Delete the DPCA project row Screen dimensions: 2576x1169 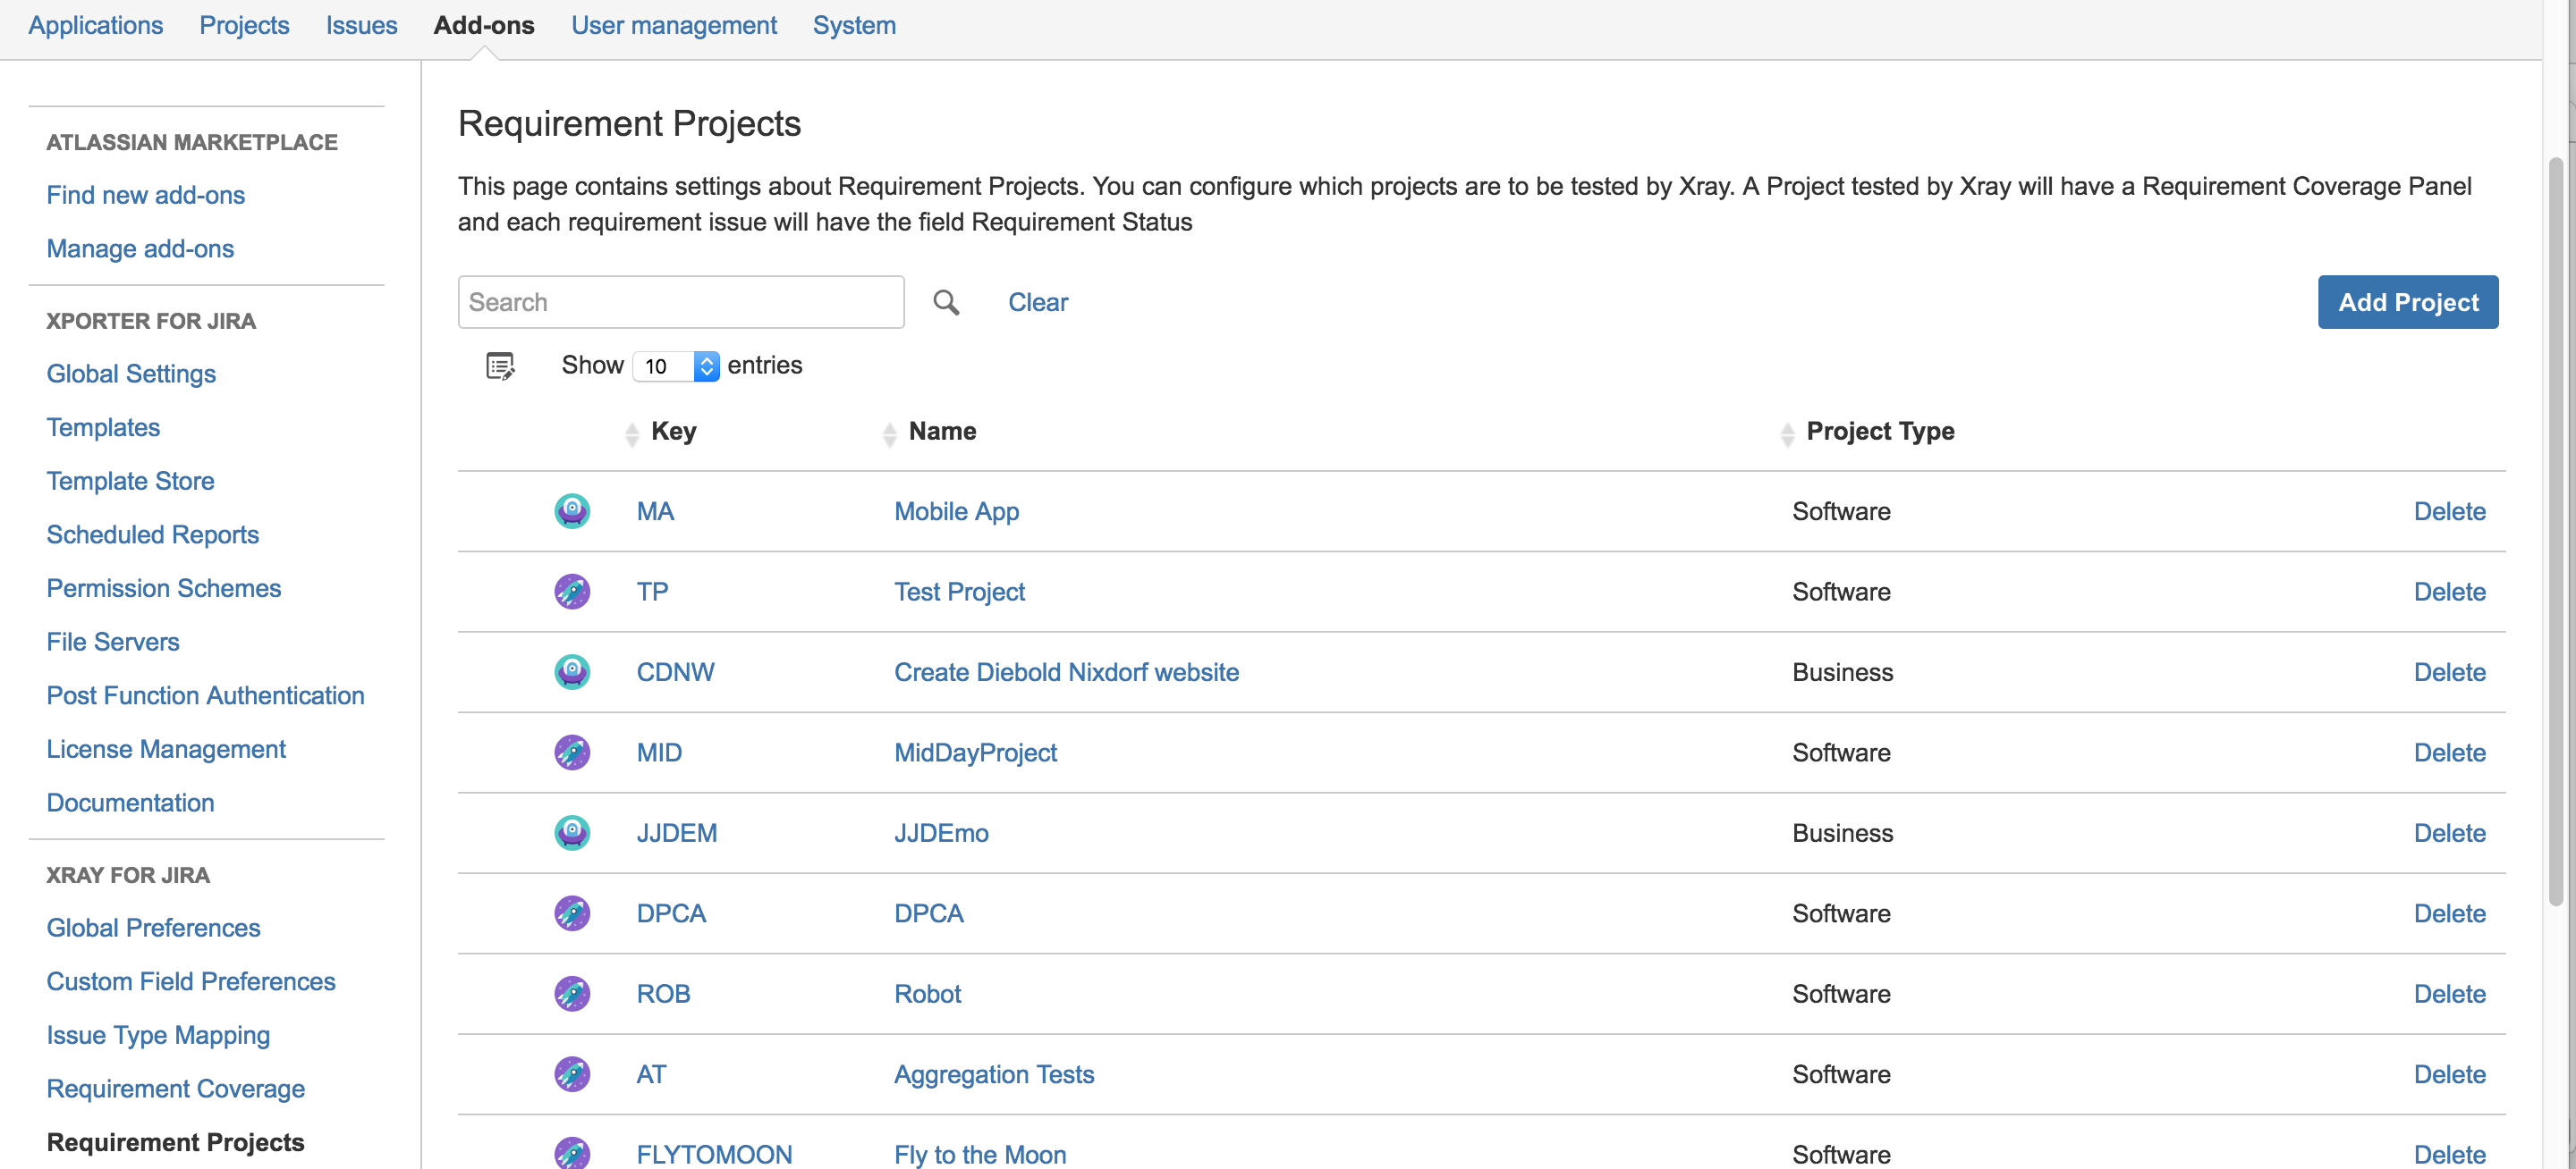pos(2449,913)
